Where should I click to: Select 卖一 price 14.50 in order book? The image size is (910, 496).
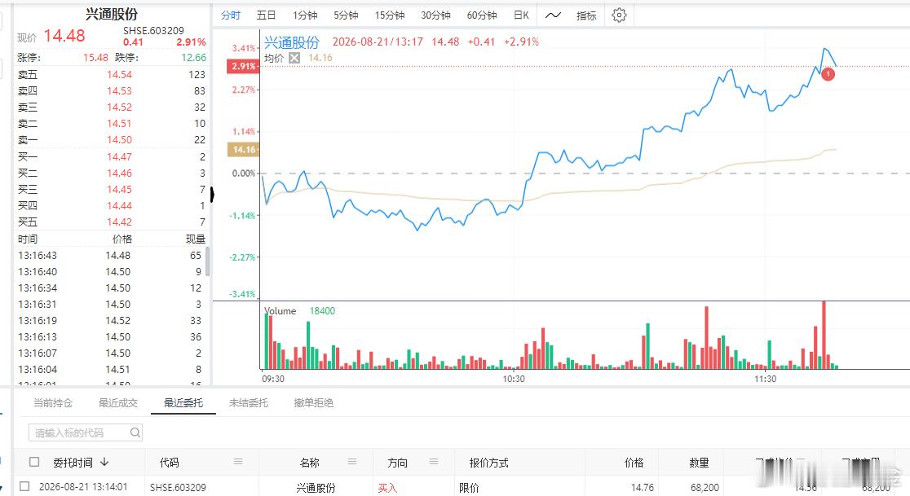coord(119,139)
